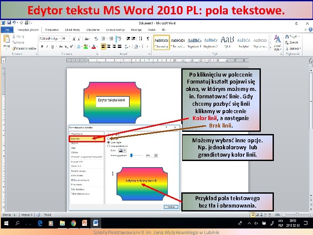This screenshot has width=313, height=235.
Task: Apply the Nagłówek 1 style
Action: point(194,42)
